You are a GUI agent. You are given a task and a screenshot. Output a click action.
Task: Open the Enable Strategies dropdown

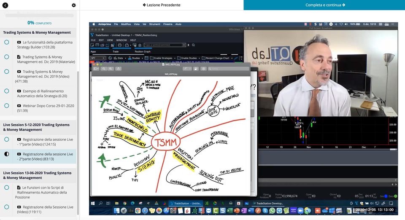[175, 58]
